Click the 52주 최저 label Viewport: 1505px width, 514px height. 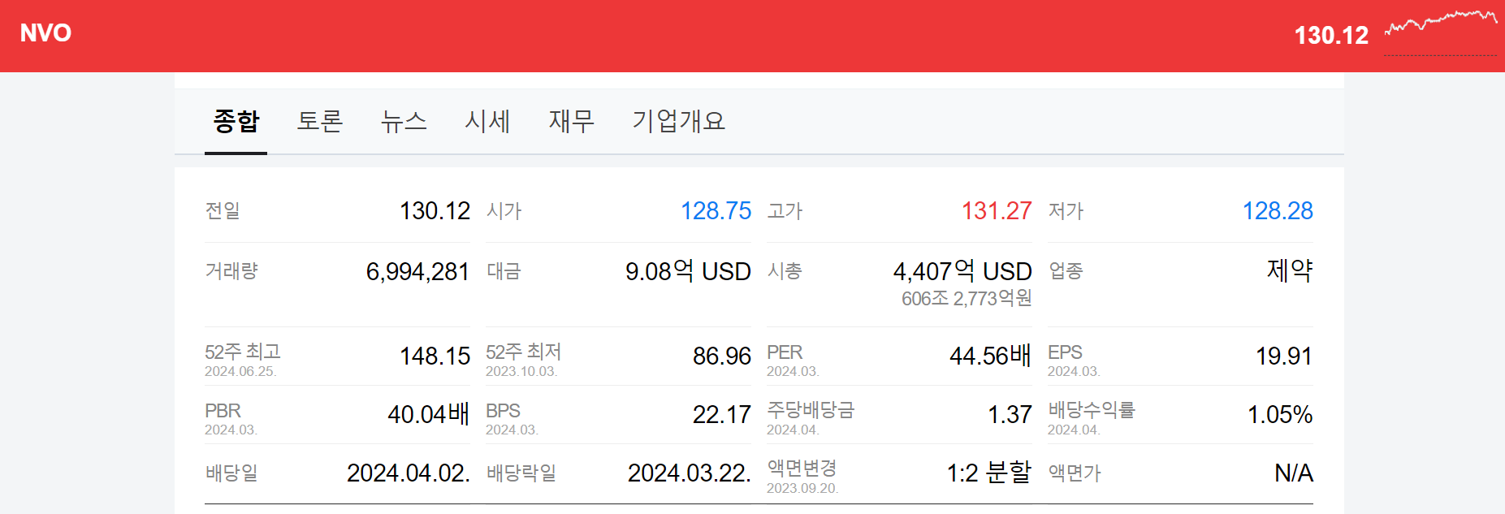(x=524, y=352)
